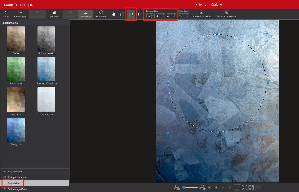
Task: Click Auswahl umkehren to invert selection
Action: [x=226, y=14]
